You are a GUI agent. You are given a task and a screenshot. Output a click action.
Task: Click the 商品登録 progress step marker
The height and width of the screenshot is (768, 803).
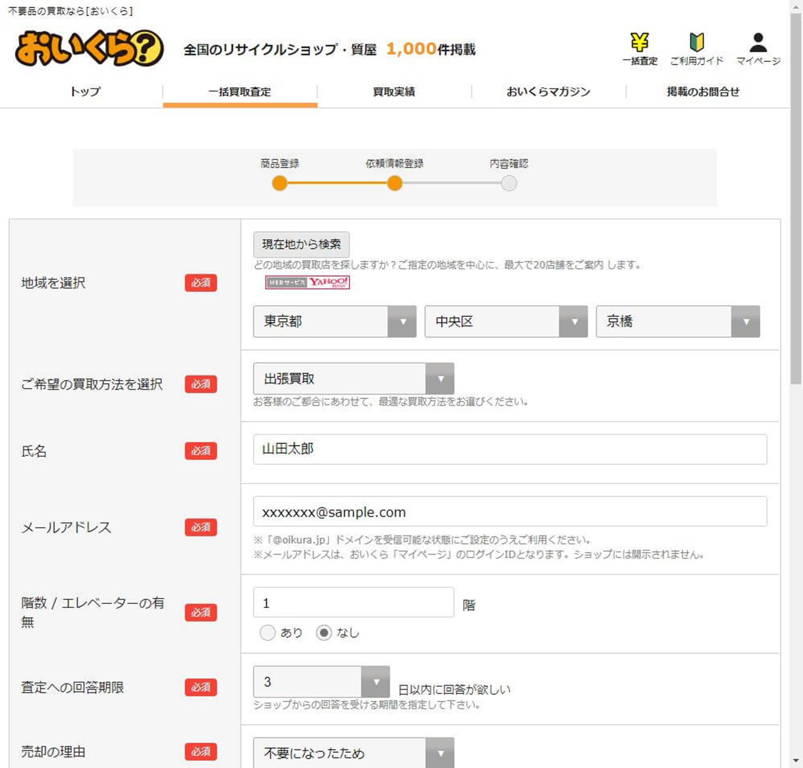point(279,183)
